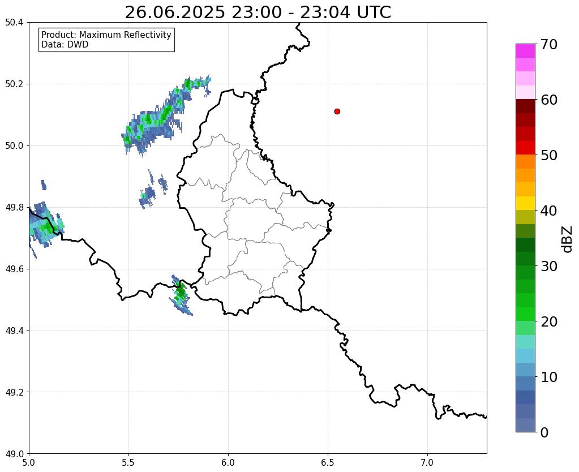
Task: Click the 50 dBZ colorbar tick label
Action: point(549,155)
